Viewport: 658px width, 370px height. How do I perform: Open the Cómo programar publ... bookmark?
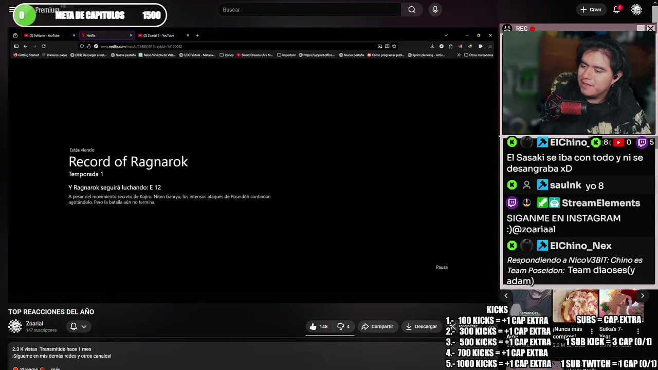point(386,55)
